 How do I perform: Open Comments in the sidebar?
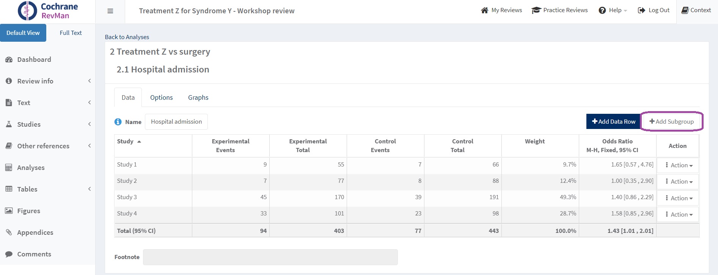tap(34, 254)
